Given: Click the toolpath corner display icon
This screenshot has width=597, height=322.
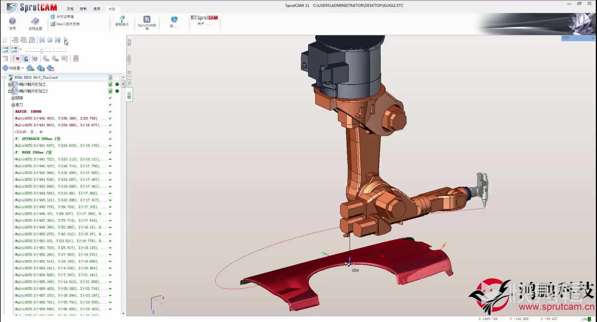Looking at the screenshot, I should tap(5, 59).
